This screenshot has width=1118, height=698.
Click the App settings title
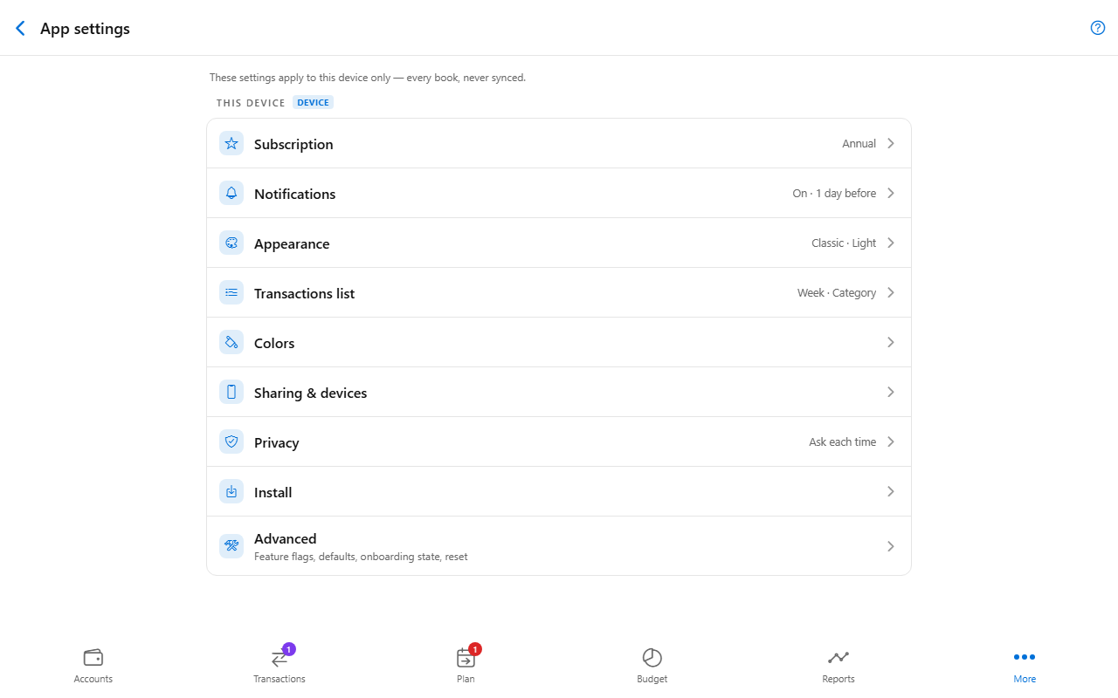85,28
